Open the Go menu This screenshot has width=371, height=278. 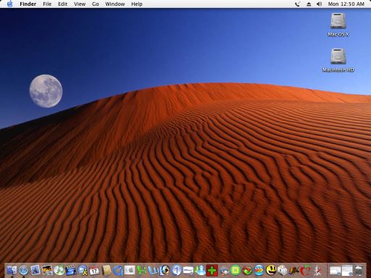click(x=96, y=4)
